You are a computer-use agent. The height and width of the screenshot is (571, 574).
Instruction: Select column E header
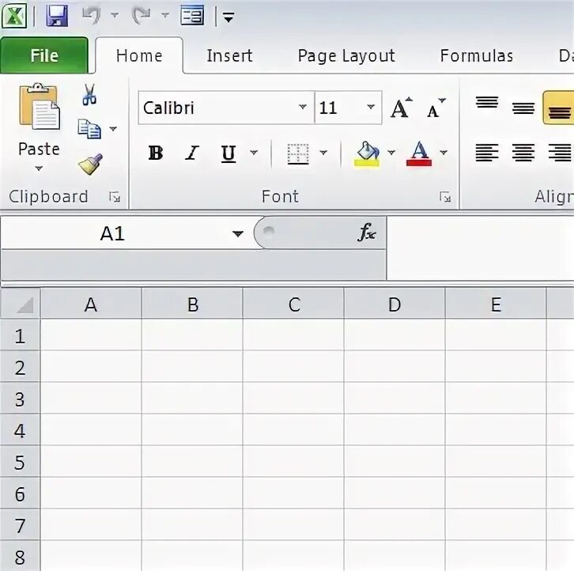point(496,304)
